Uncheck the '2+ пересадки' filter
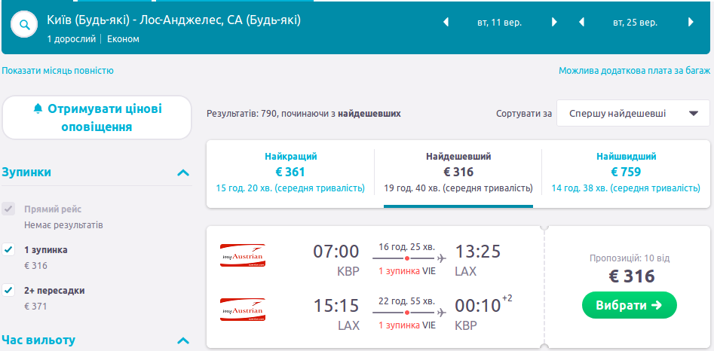The image size is (714, 351). pyautogui.click(x=8, y=290)
